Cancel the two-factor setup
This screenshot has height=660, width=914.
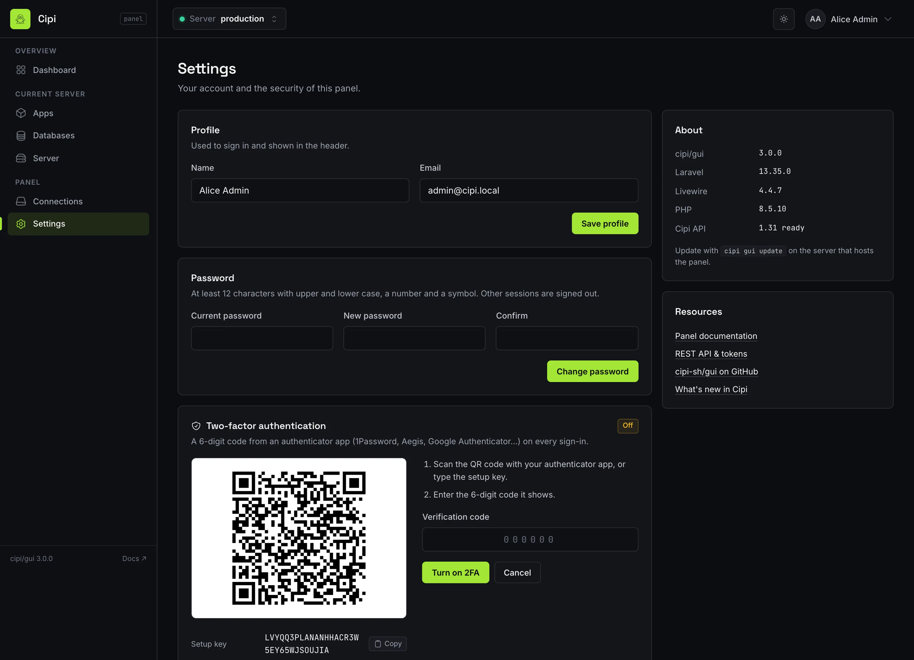click(517, 572)
